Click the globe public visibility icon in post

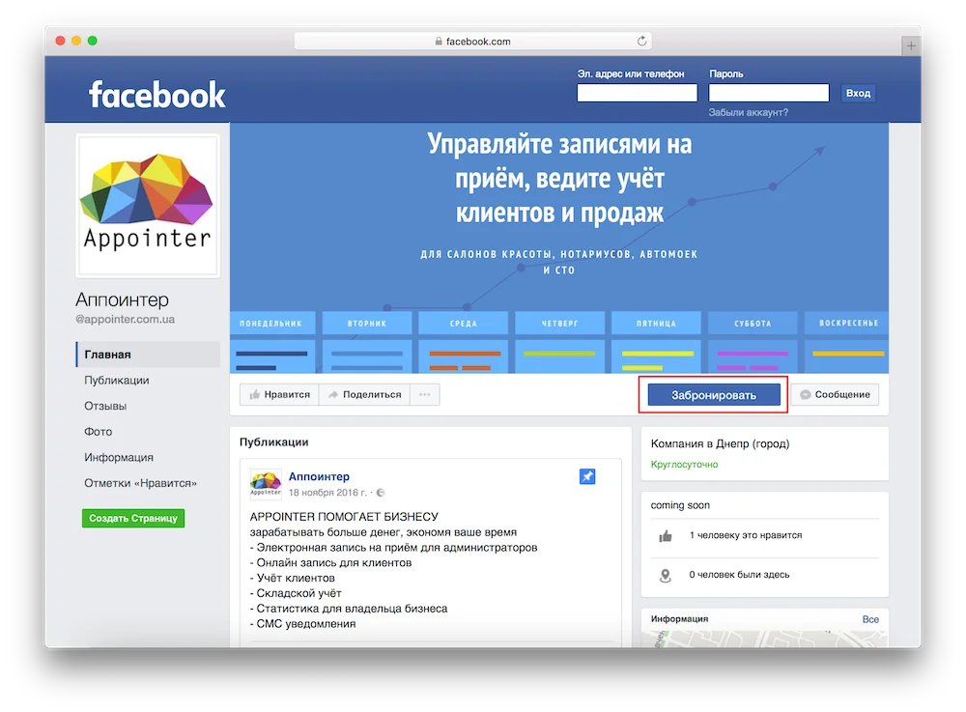[x=381, y=493]
